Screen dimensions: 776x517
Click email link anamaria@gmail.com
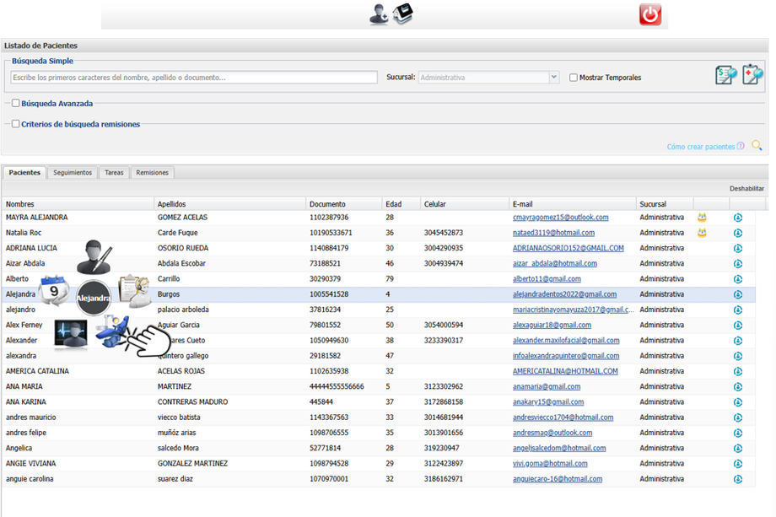pyautogui.click(x=547, y=386)
